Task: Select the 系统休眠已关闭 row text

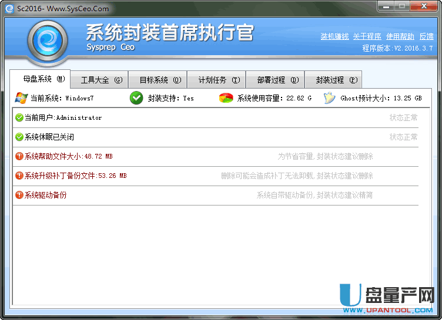Action: pyautogui.click(x=49, y=137)
